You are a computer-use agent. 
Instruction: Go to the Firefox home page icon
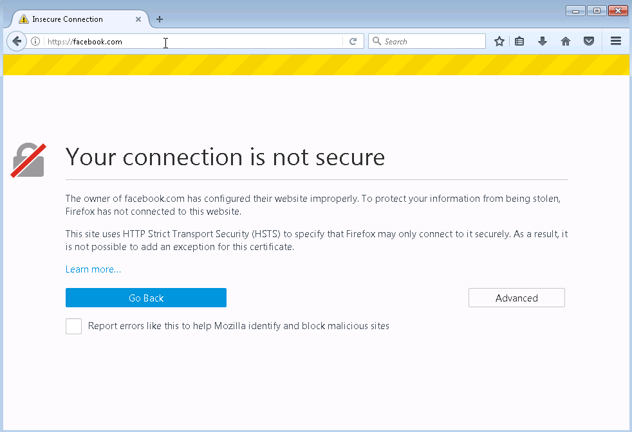pos(566,41)
